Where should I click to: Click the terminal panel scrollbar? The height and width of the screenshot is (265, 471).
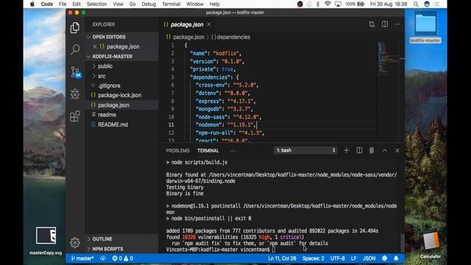403,242
